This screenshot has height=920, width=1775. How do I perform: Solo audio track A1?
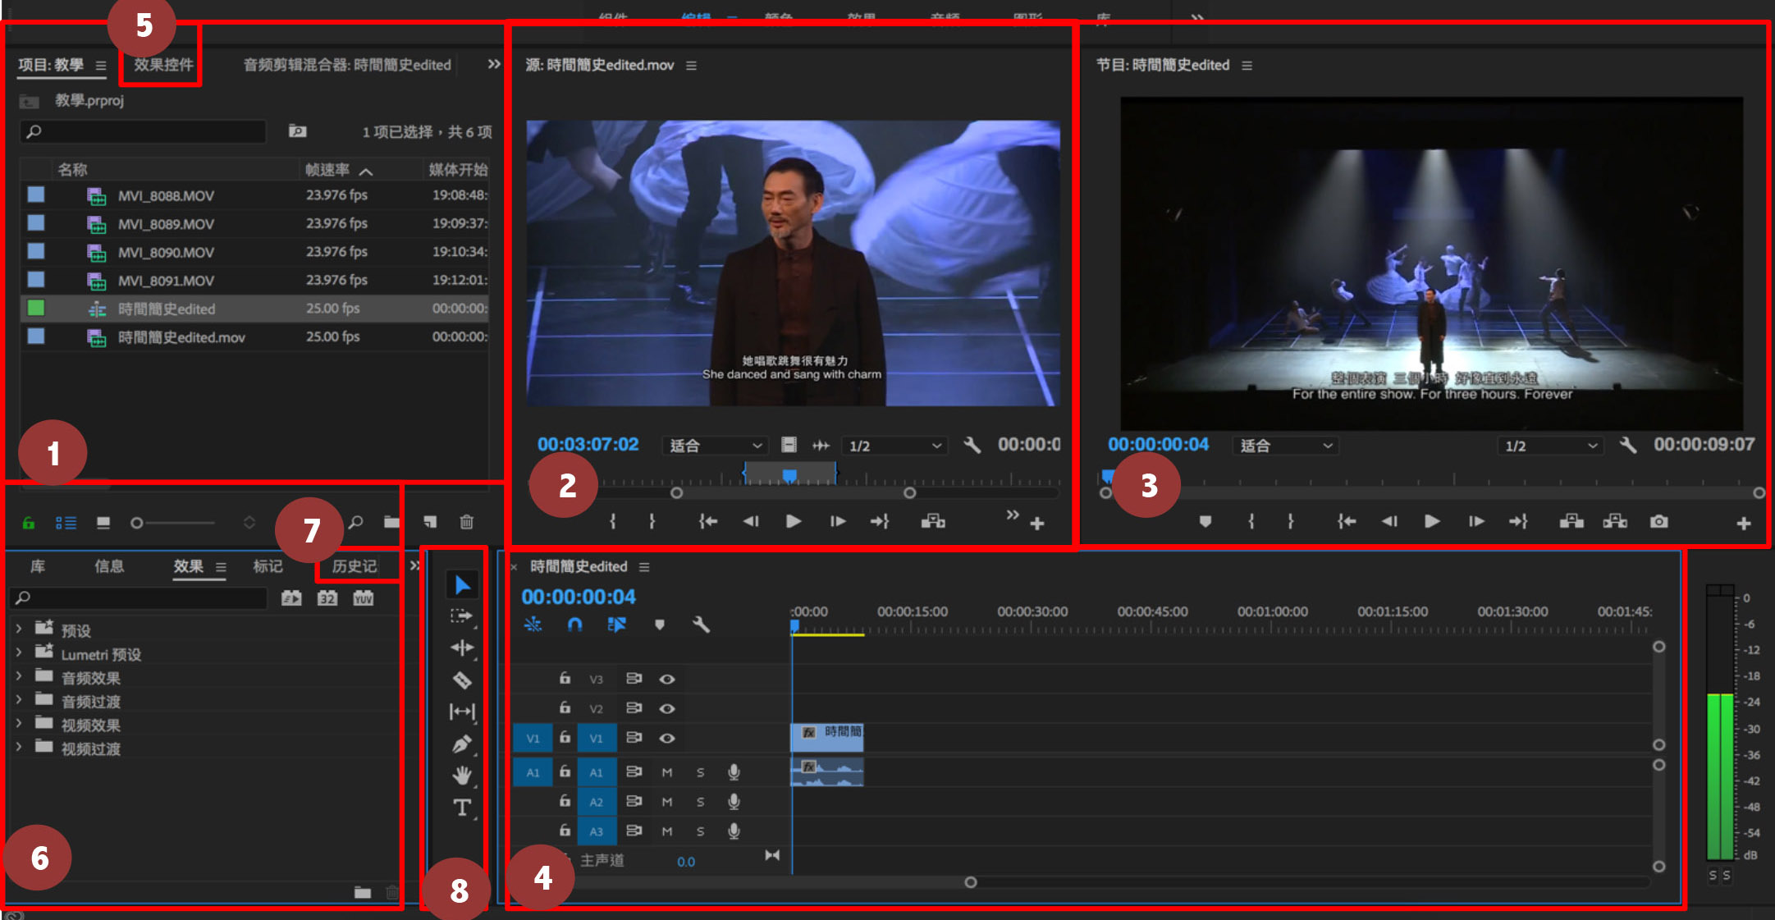700,772
